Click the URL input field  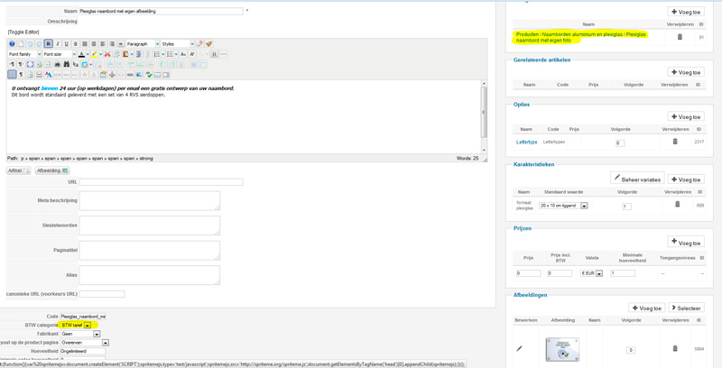pyautogui.click(x=161, y=182)
